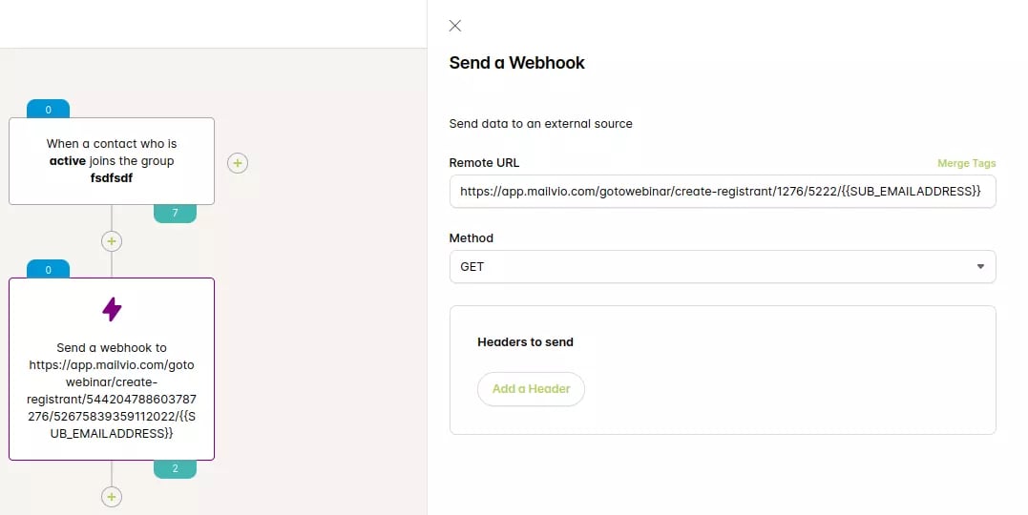
Task: Select the Send a webhook node text
Action: point(112,390)
